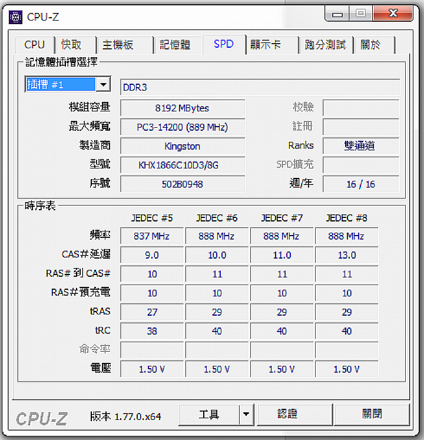424x440 pixels.
Task: Click the 認證 button
Action: click(x=294, y=415)
